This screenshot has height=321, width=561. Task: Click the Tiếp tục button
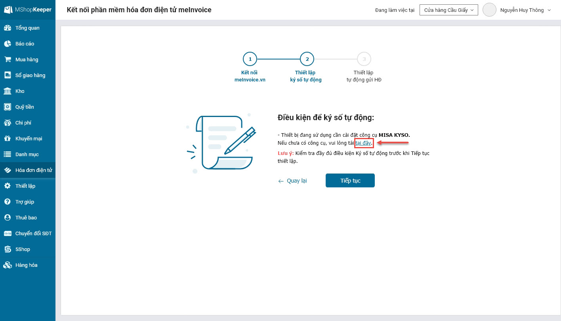click(x=350, y=181)
